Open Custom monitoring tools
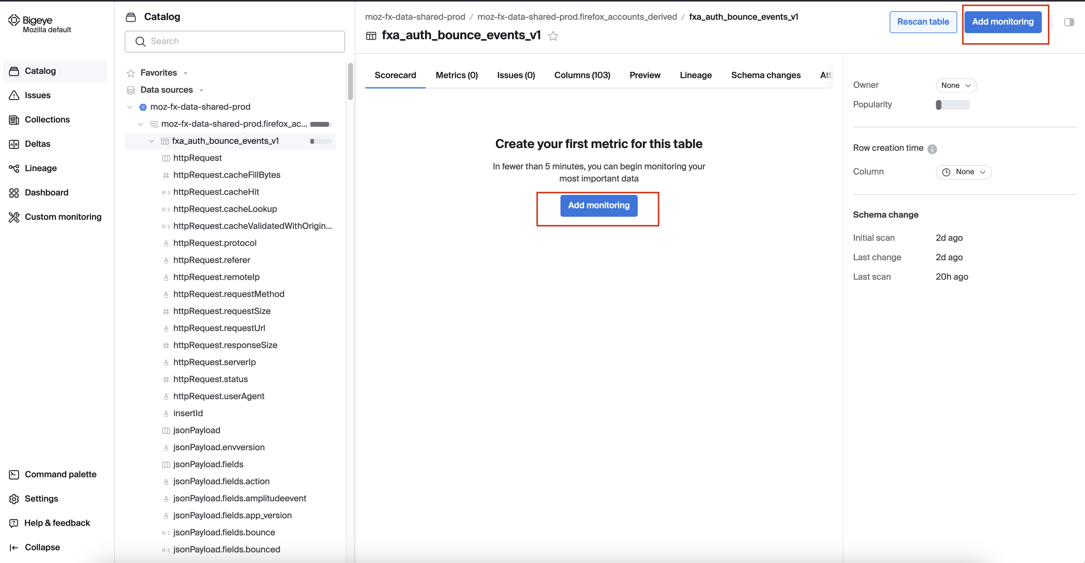This screenshot has width=1085, height=563. click(63, 217)
